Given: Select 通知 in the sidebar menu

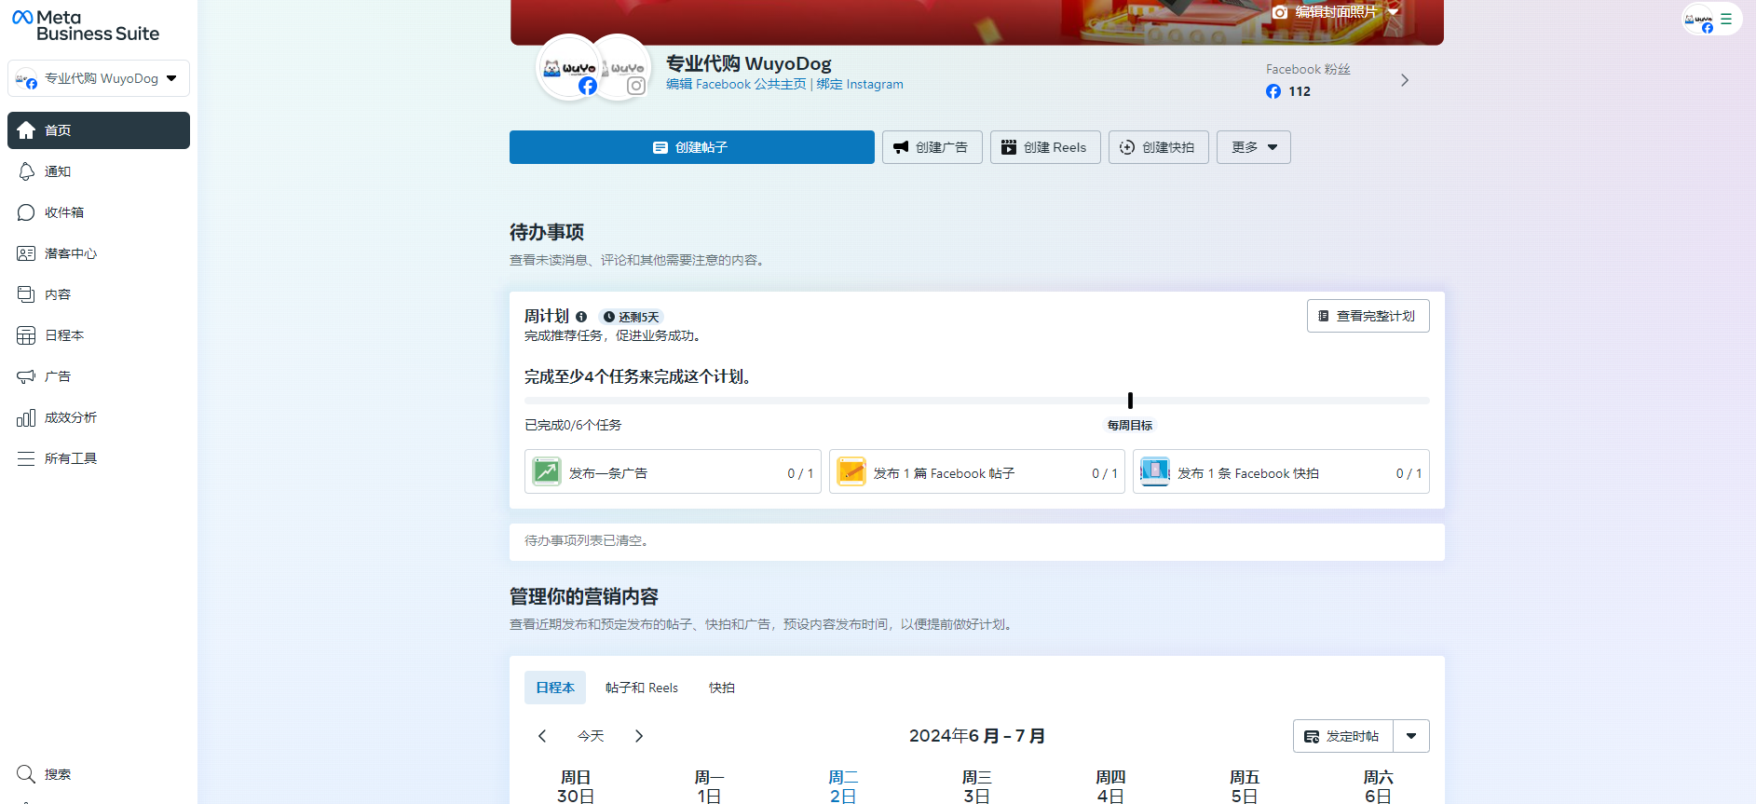Looking at the screenshot, I should pos(99,171).
